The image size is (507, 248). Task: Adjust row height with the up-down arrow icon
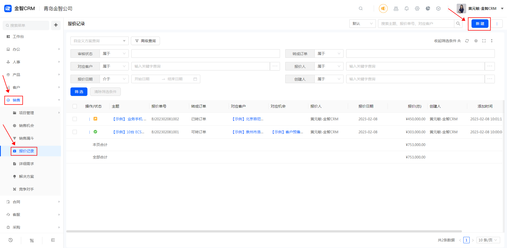(492, 41)
